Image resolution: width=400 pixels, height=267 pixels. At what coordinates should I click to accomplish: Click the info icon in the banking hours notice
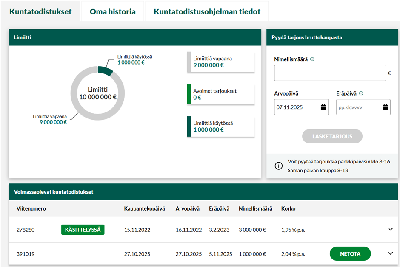(279, 166)
